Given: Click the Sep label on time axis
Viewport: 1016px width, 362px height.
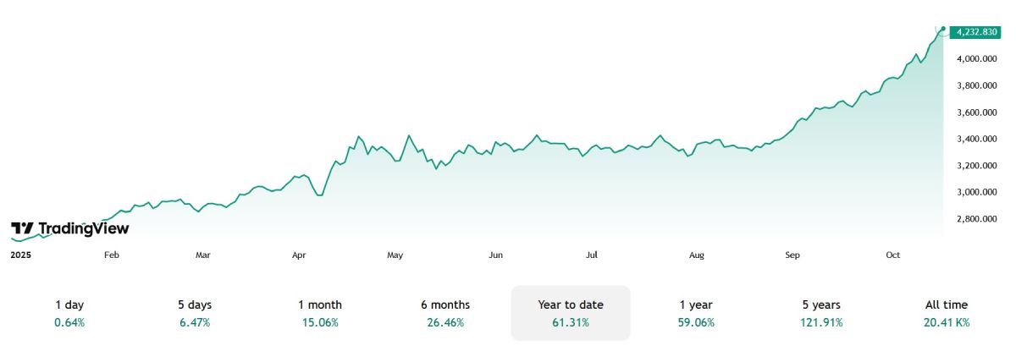Looking at the screenshot, I should 792,255.
